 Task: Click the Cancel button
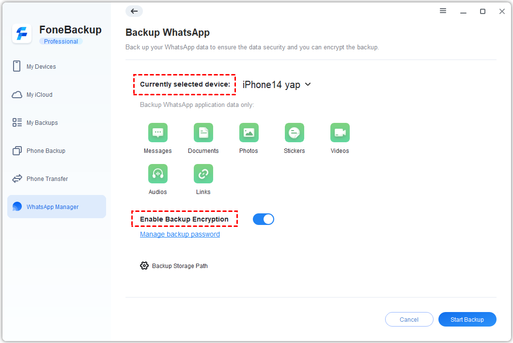click(x=409, y=319)
